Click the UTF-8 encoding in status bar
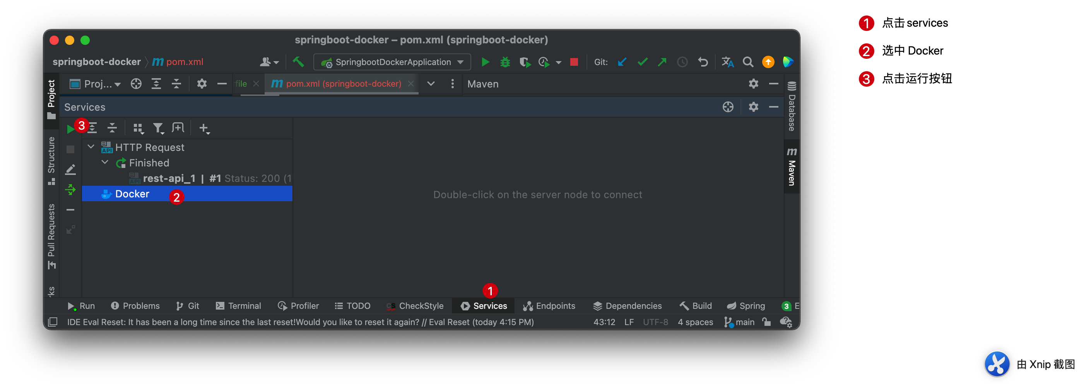Screen dimensions: 1091x387 click(655, 322)
